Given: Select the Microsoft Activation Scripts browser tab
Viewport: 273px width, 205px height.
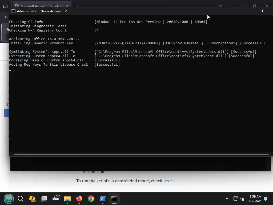Looking at the screenshot, I should (x=42, y=6).
